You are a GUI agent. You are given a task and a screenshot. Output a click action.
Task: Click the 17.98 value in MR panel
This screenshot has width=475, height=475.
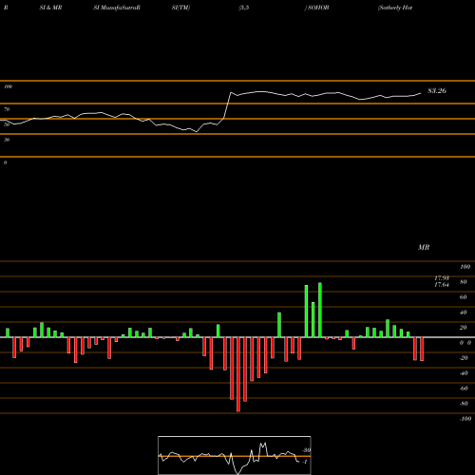pyautogui.click(x=442, y=278)
